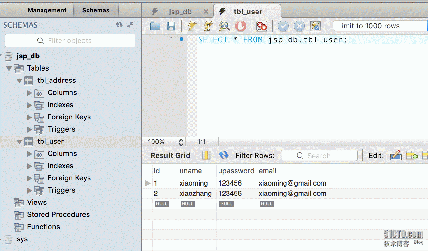Click email column header
428x251 pixels.
294,171
